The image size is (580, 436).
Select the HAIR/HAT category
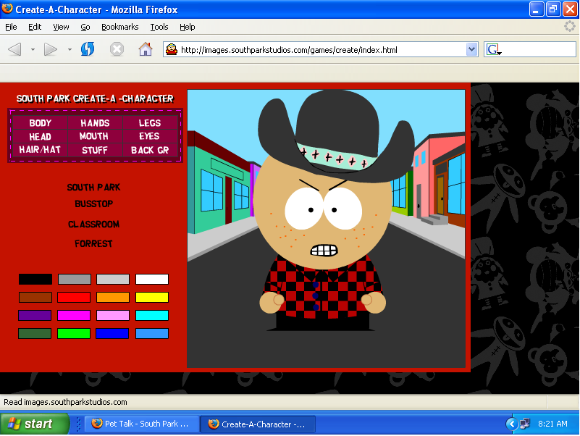[x=40, y=150]
